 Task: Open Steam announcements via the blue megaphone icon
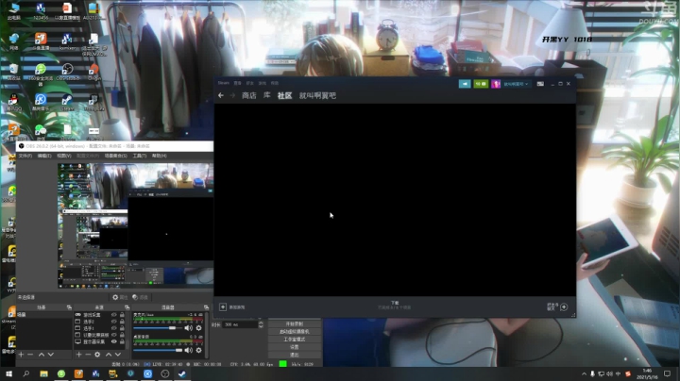tap(465, 84)
